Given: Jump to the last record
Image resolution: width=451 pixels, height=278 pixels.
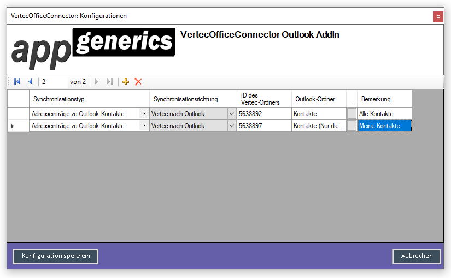Looking at the screenshot, I should point(109,82).
